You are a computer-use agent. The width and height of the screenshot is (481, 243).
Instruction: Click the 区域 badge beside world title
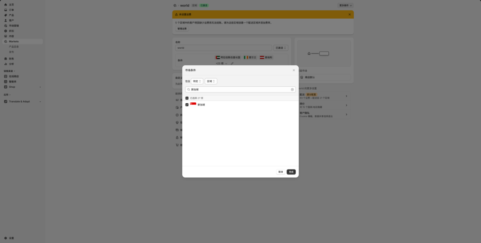194,6
